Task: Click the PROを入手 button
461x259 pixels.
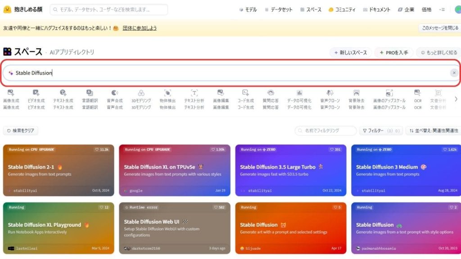Action: click(x=394, y=53)
